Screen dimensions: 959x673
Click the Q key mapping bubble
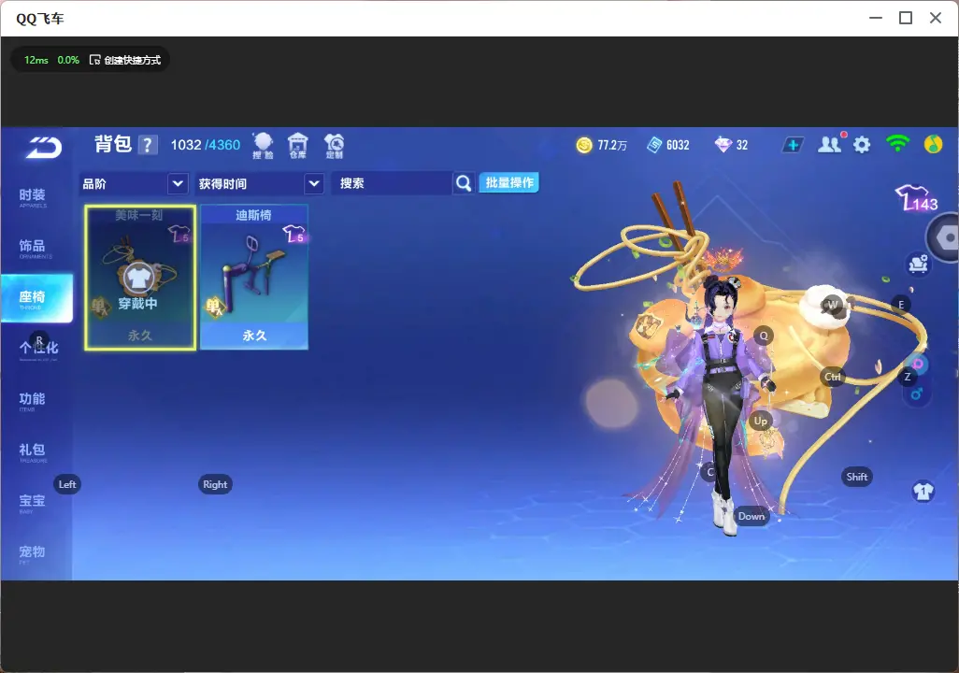(x=764, y=336)
